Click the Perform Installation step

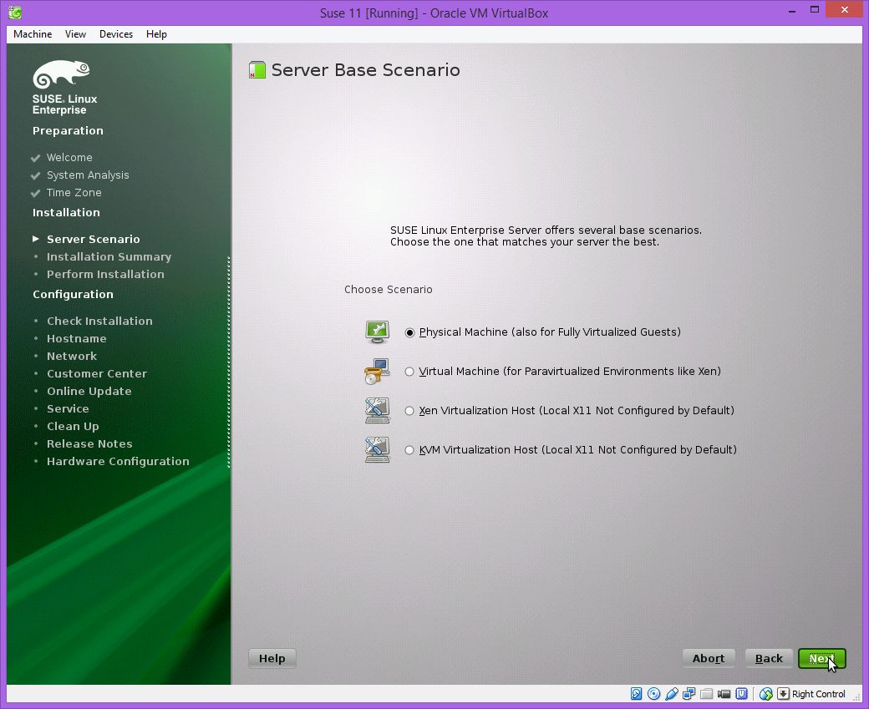105,274
